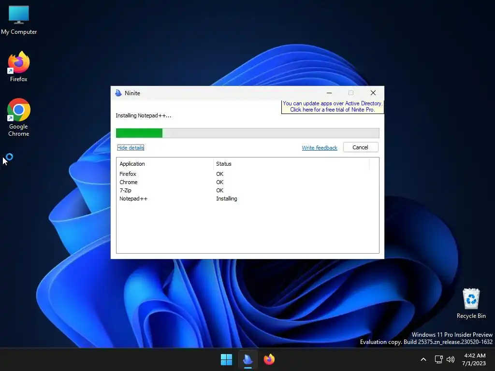Open the Windows Start menu
Viewport: 495px width, 371px height.
[x=226, y=359]
